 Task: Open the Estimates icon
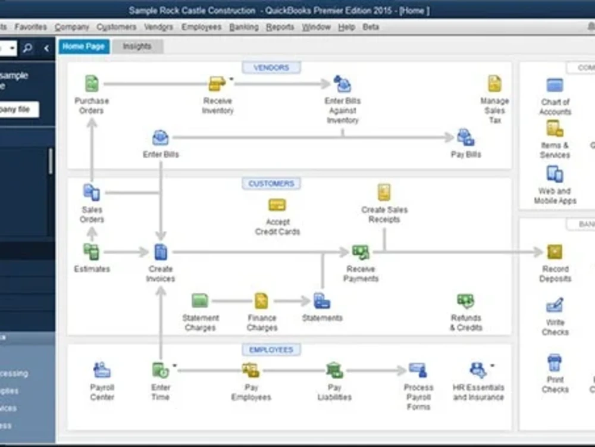pos(92,252)
